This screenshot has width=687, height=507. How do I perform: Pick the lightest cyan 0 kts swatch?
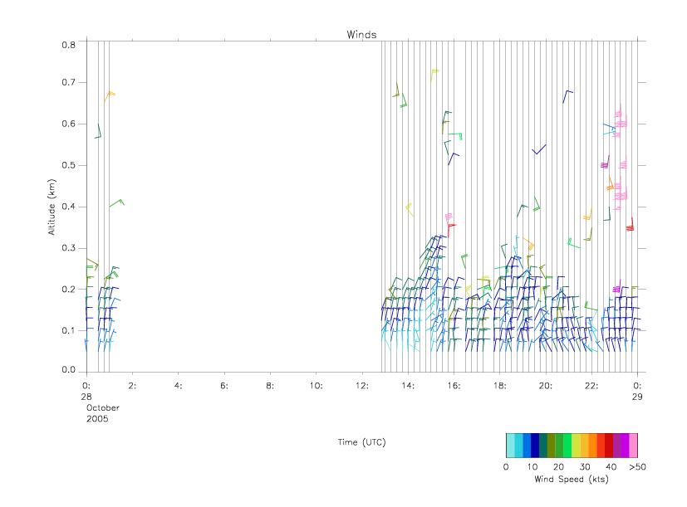(x=510, y=446)
